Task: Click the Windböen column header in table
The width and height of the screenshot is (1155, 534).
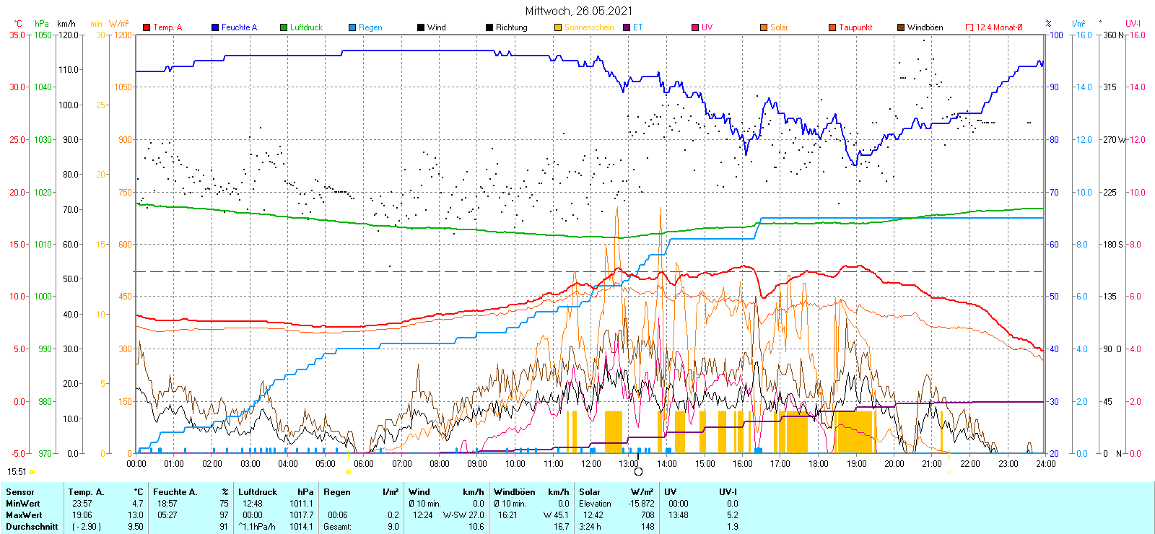Action: pos(515,492)
